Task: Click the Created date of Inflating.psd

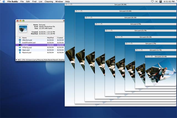Action: pyautogui.click(x=60, y=48)
